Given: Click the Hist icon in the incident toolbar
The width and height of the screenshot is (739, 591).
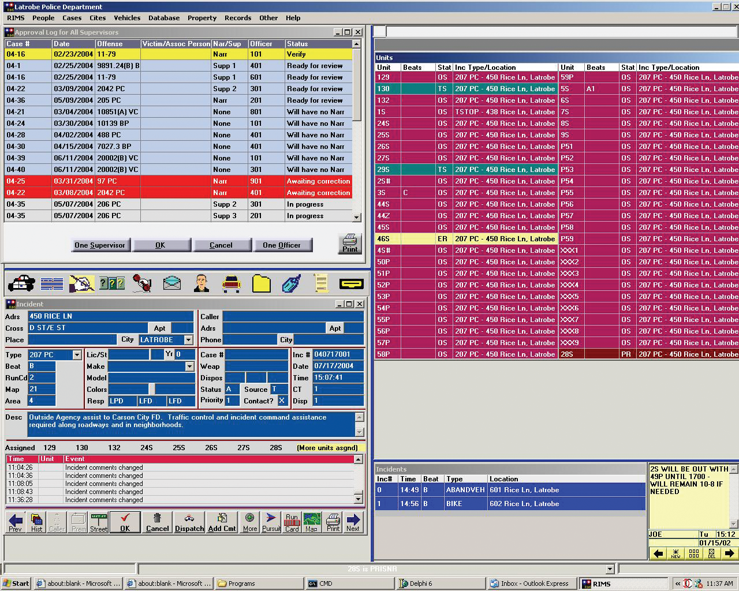Looking at the screenshot, I should 36,522.
